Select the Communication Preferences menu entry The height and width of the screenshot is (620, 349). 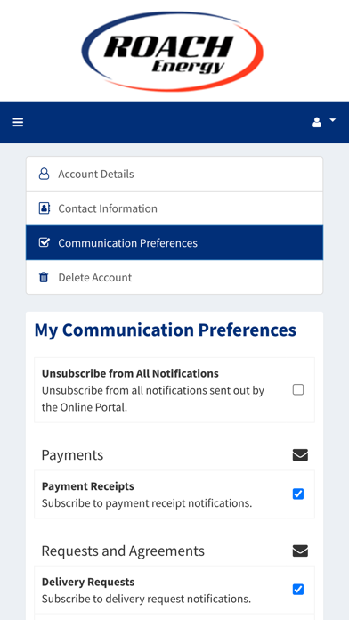174,243
